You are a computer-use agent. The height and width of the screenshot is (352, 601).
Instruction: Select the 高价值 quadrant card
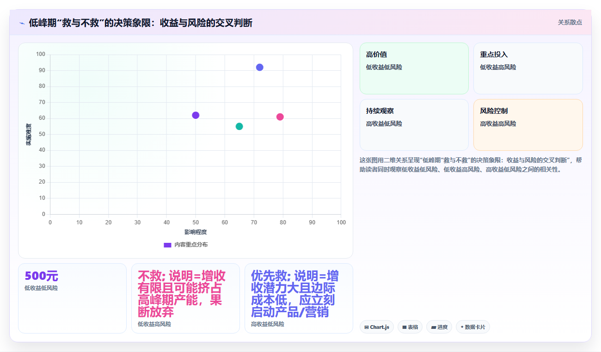[x=414, y=68]
